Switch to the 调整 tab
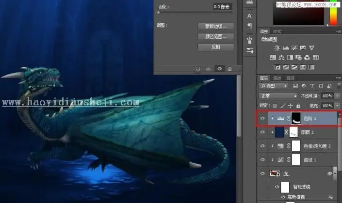Image resolution: width=342 pixels, height=203 pixels. pos(264,32)
